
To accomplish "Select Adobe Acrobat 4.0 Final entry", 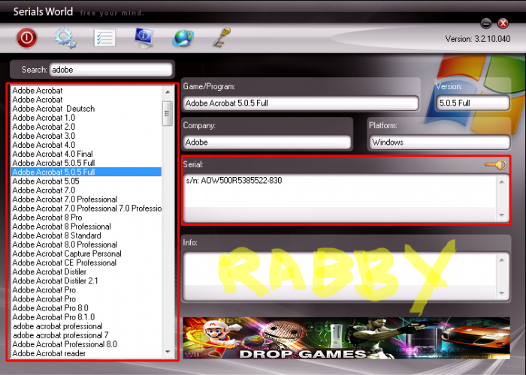I will pos(86,154).
